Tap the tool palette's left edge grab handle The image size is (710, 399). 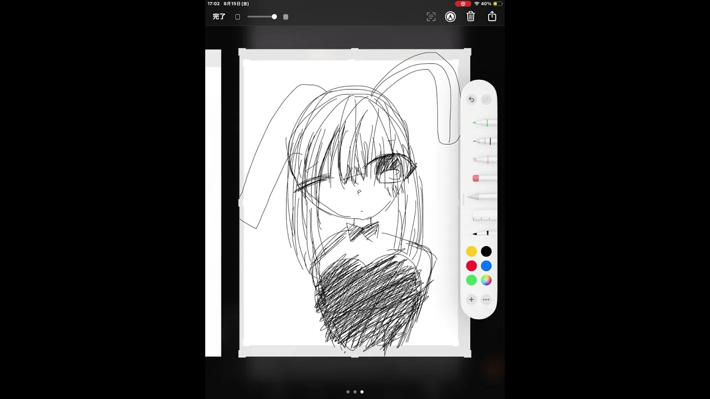tap(463, 199)
